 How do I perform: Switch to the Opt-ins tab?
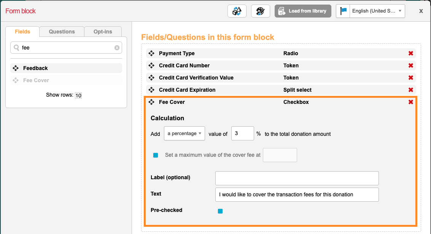pos(103,32)
